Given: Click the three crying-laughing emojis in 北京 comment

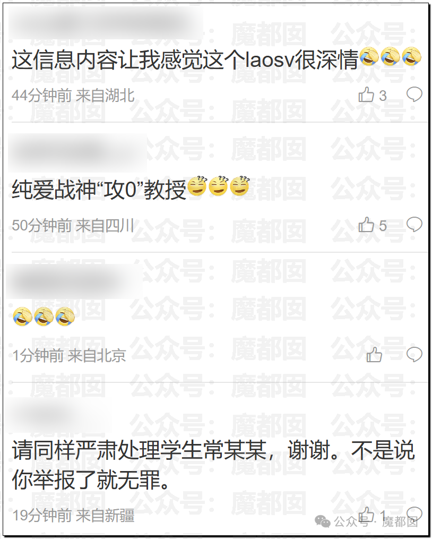Looking at the screenshot, I should [44, 316].
